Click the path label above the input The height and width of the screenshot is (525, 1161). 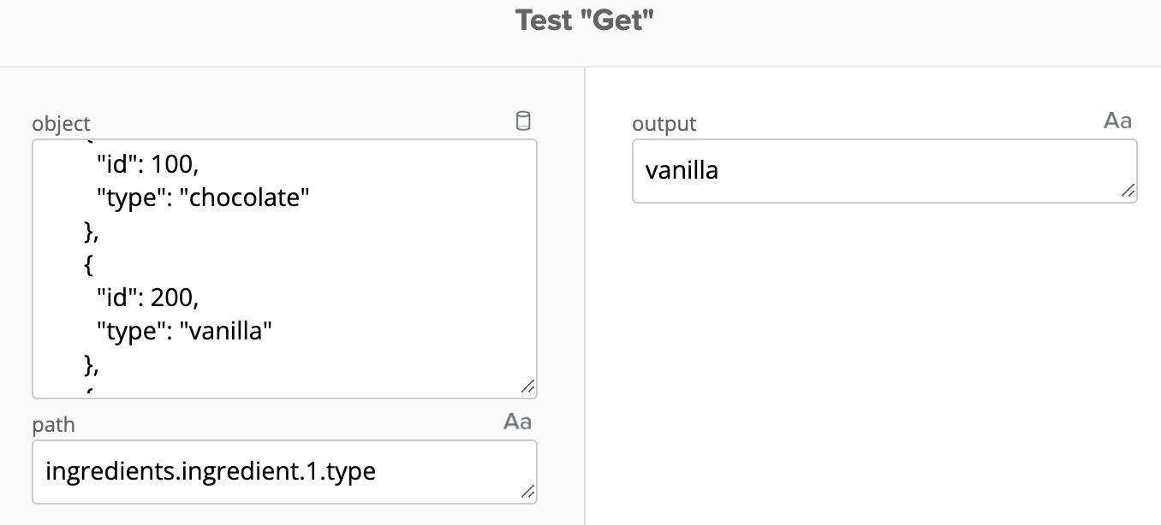(53, 424)
